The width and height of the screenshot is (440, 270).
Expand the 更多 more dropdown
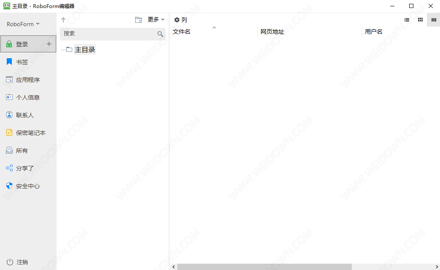pos(156,19)
